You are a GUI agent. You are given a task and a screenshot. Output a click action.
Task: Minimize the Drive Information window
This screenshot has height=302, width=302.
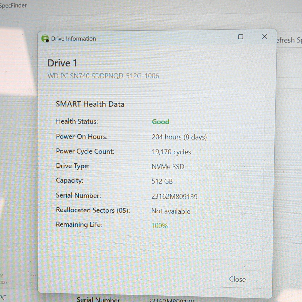tap(218, 37)
